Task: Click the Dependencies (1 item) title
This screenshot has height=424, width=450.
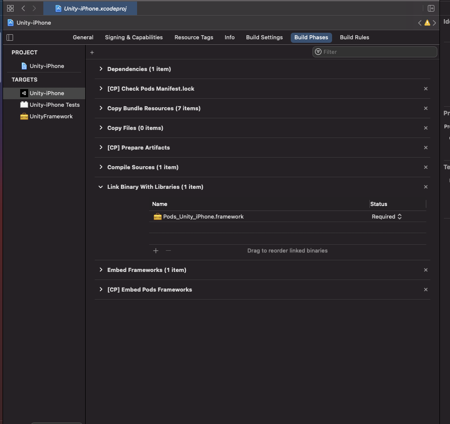Action: pos(139,69)
